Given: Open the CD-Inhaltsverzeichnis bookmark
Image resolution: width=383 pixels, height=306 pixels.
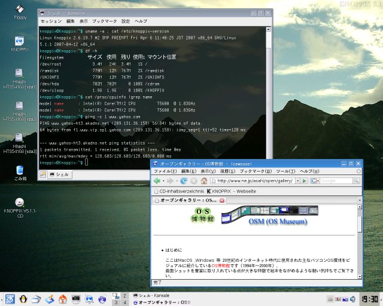Looking at the screenshot, I should (179, 191).
